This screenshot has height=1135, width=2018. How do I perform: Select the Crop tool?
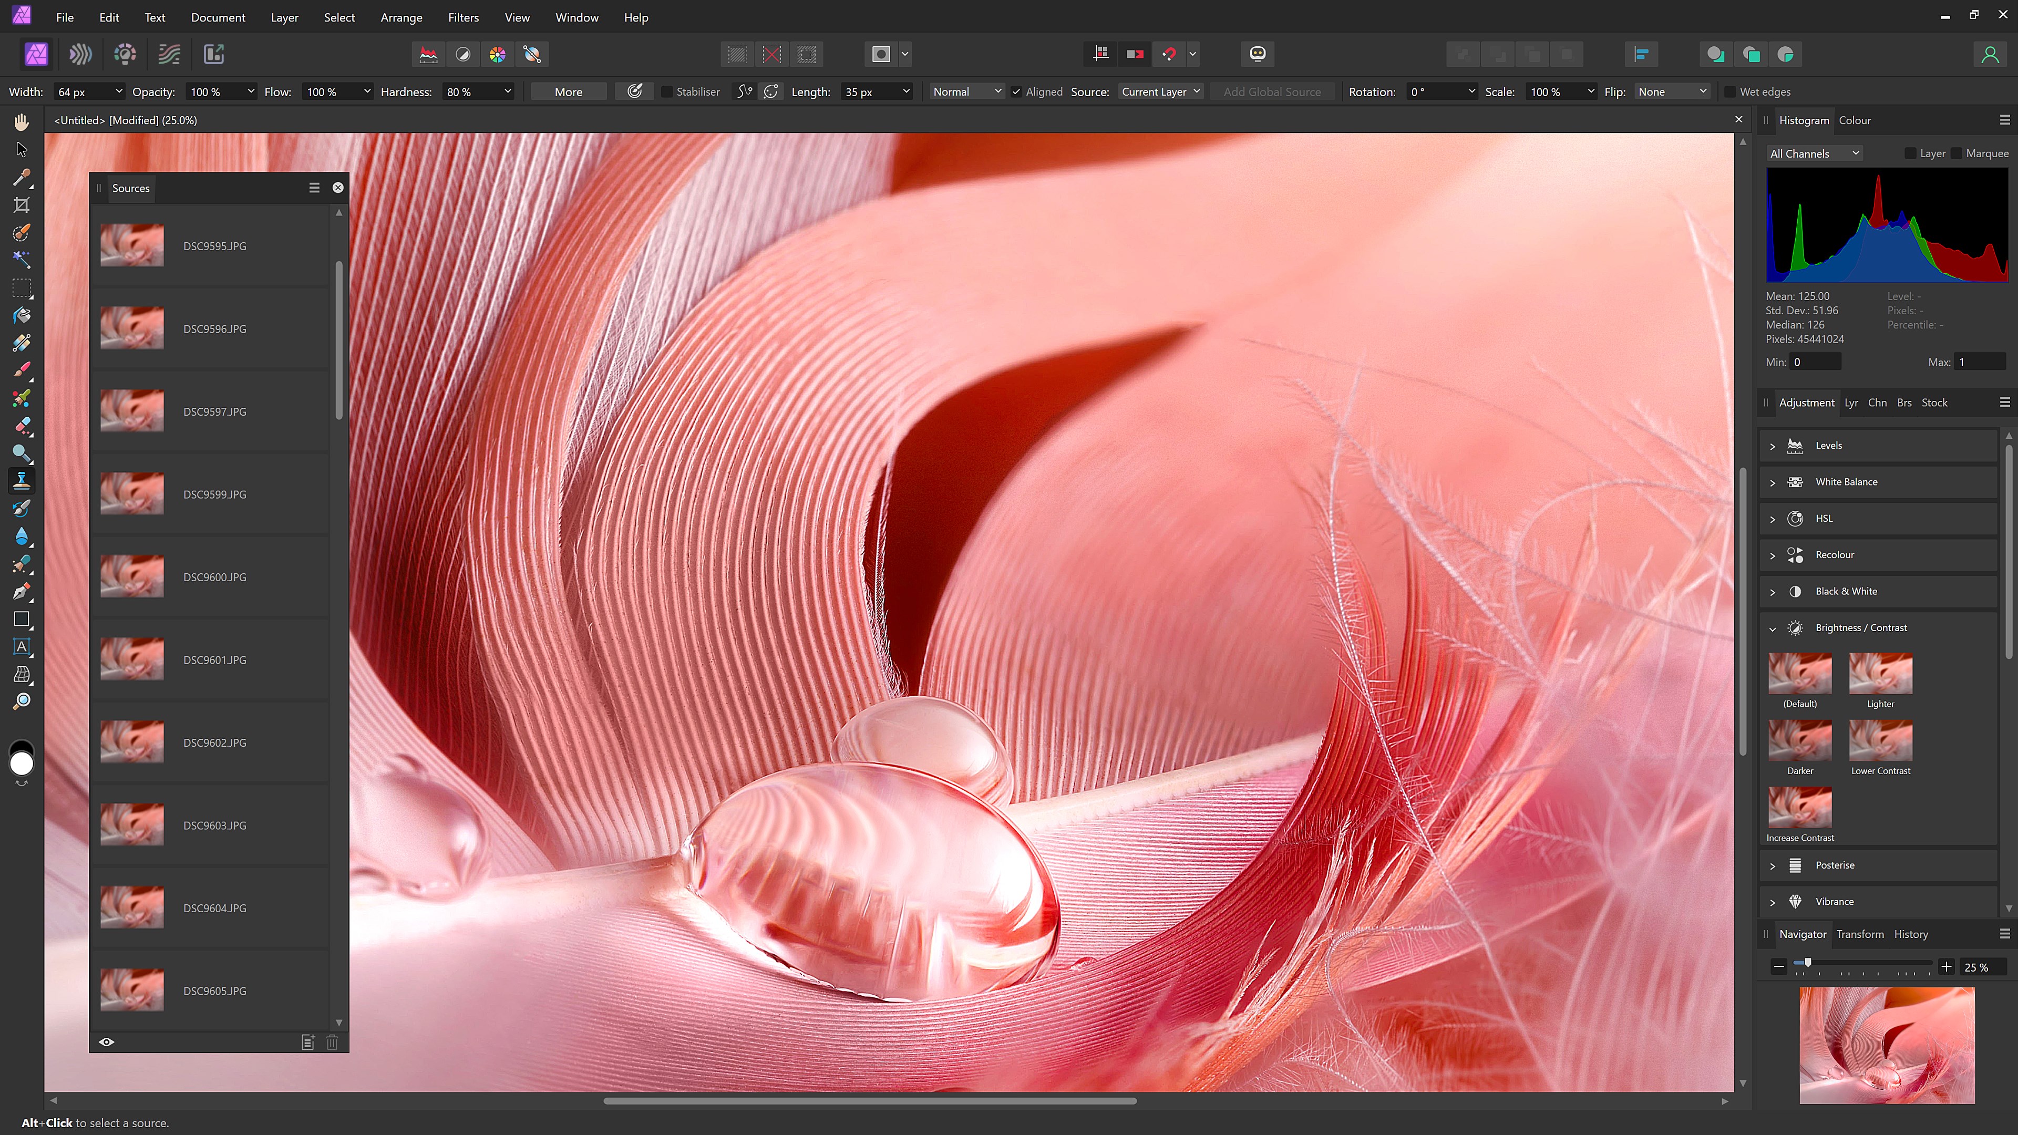pos(21,205)
